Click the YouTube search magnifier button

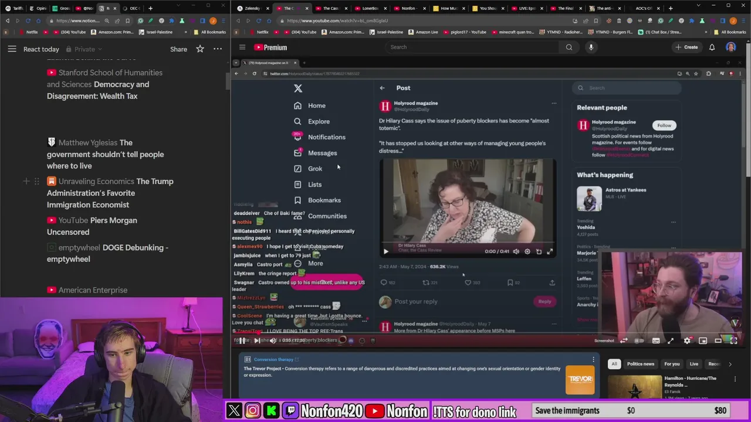point(569,47)
